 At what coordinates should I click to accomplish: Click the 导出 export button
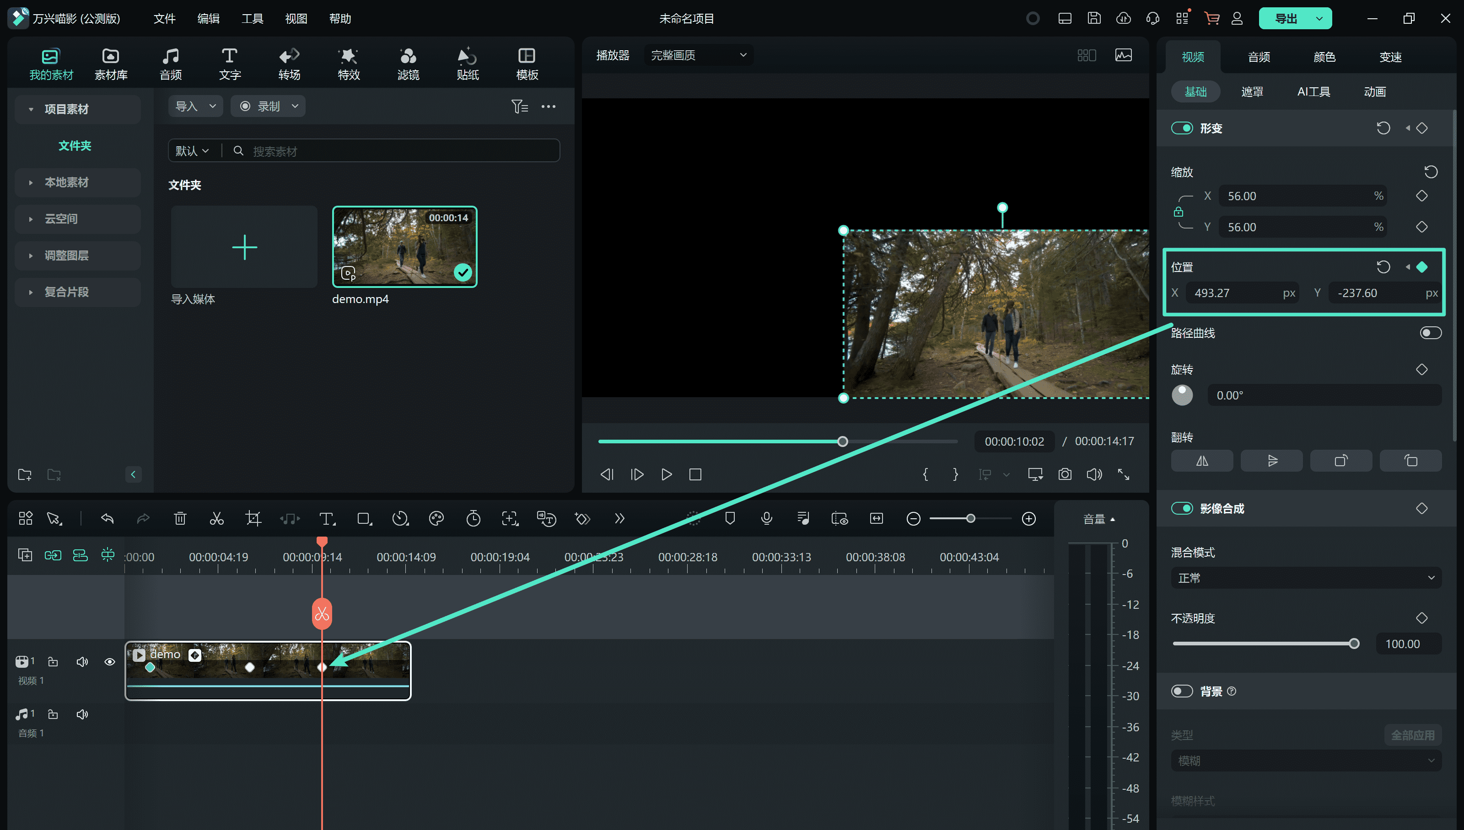[1286, 19]
